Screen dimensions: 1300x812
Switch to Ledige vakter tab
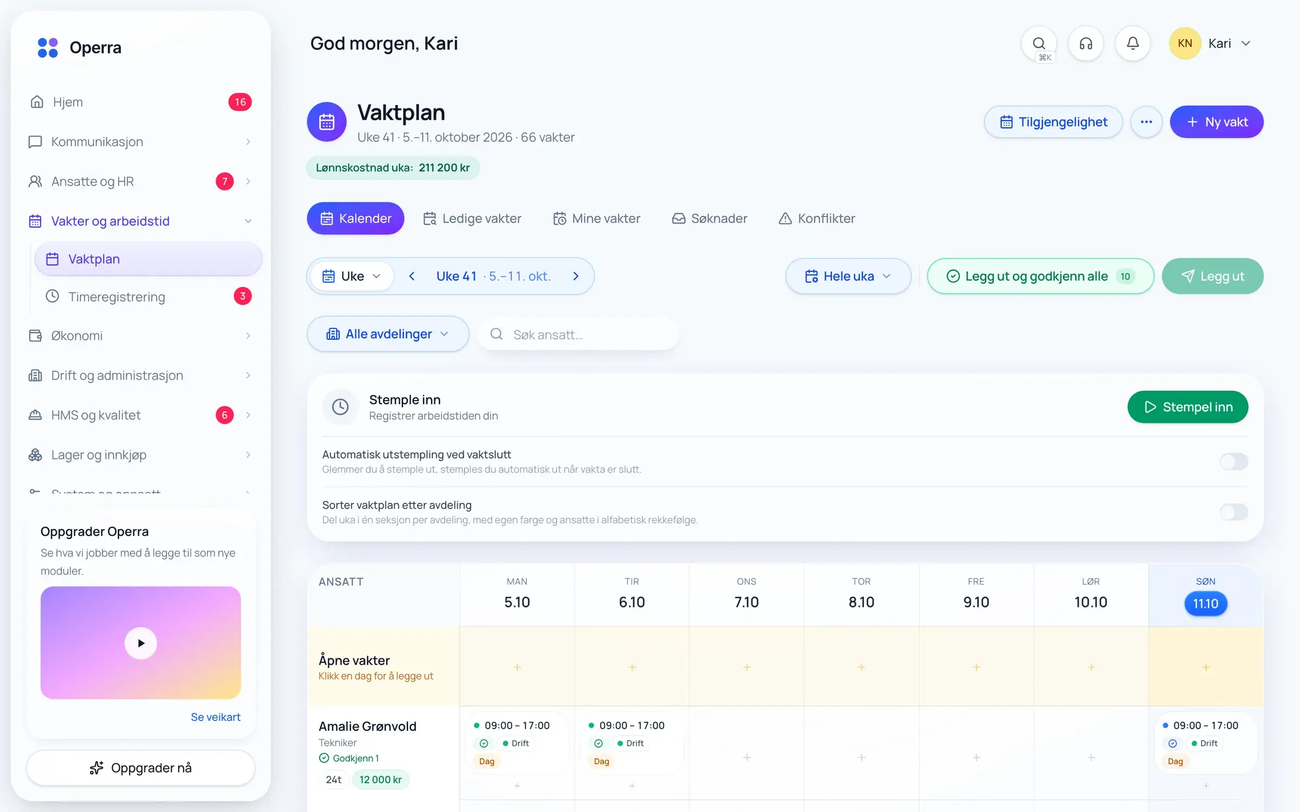click(x=472, y=218)
